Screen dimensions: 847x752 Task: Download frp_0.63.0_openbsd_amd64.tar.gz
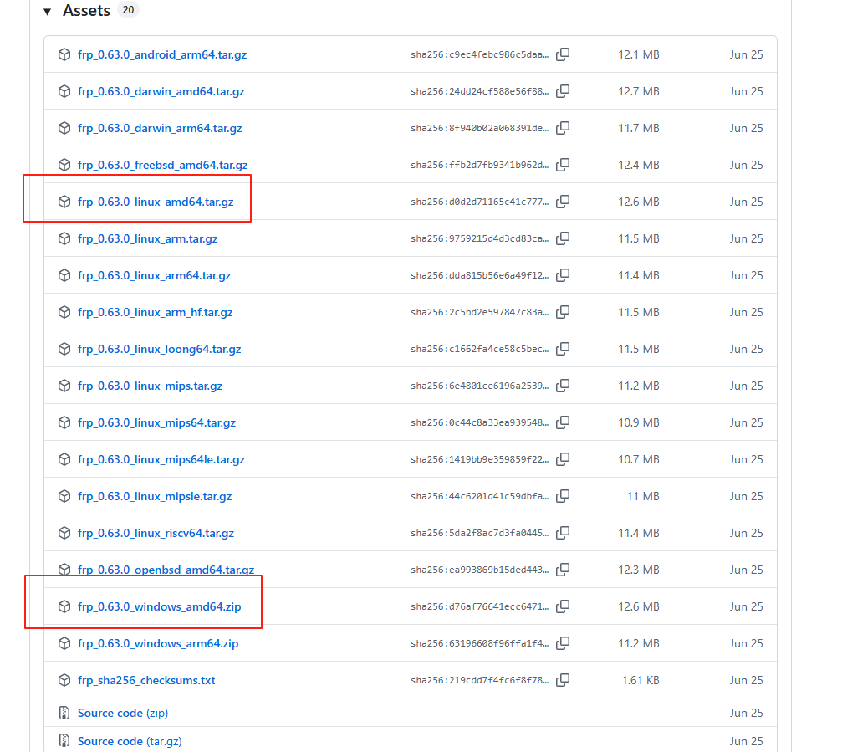click(x=166, y=570)
